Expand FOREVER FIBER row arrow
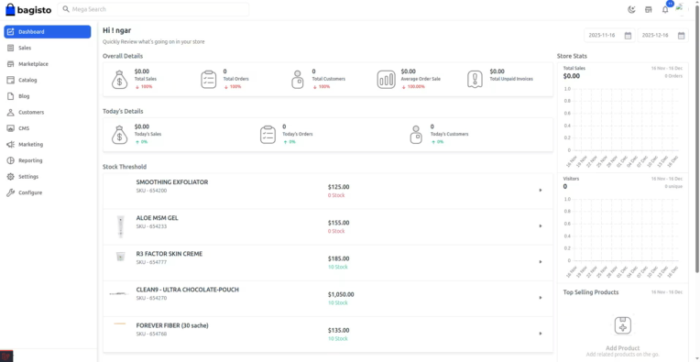 click(x=541, y=333)
